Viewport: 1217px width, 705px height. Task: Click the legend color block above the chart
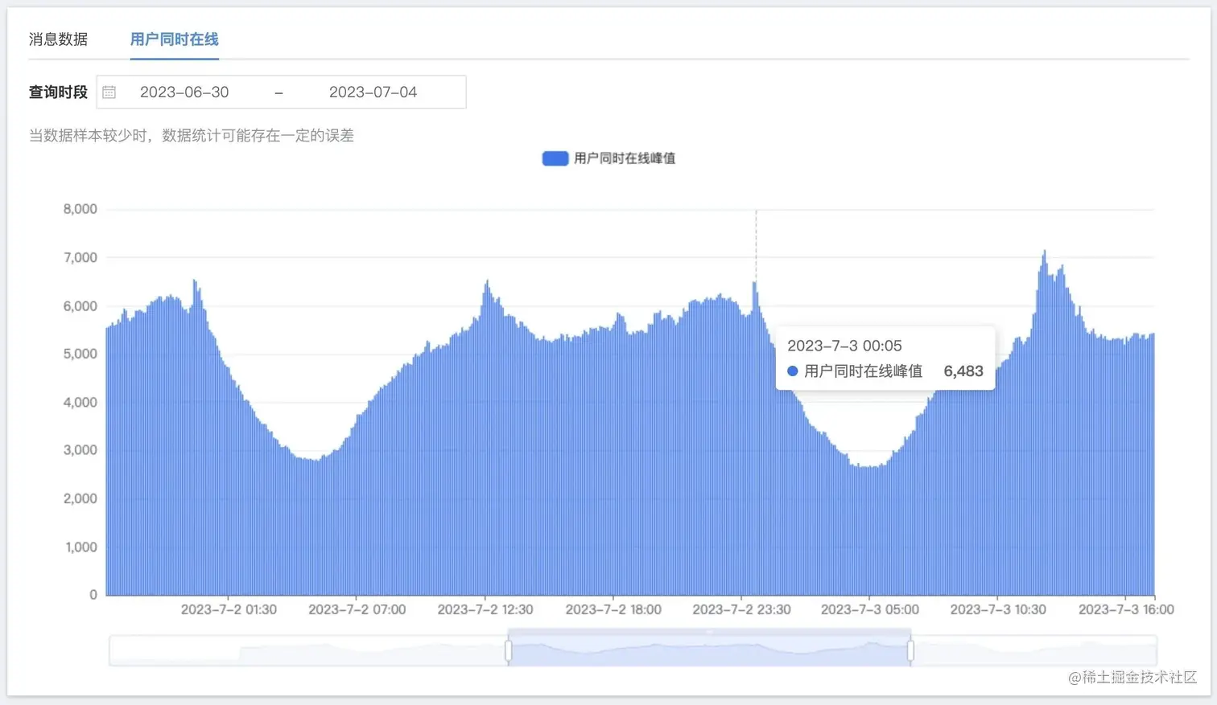click(x=555, y=158)
